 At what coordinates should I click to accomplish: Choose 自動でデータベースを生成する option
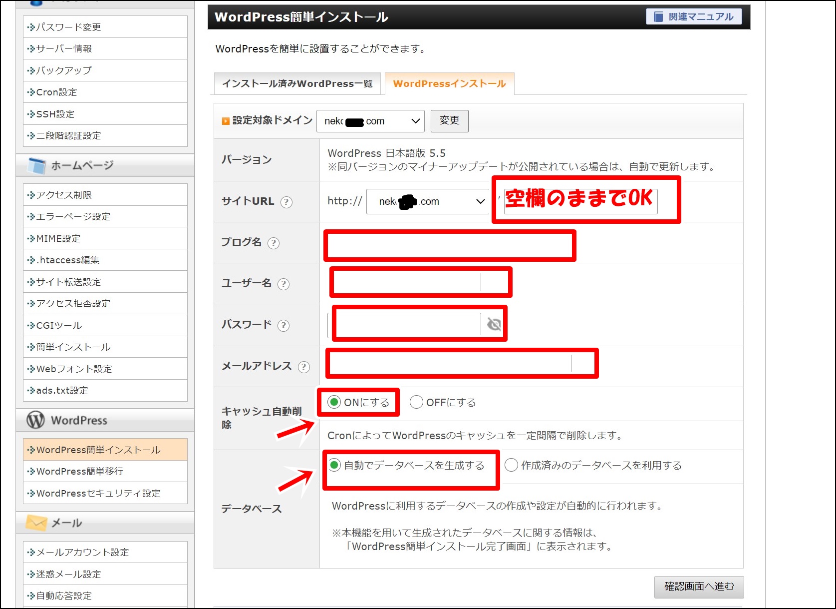334,465
